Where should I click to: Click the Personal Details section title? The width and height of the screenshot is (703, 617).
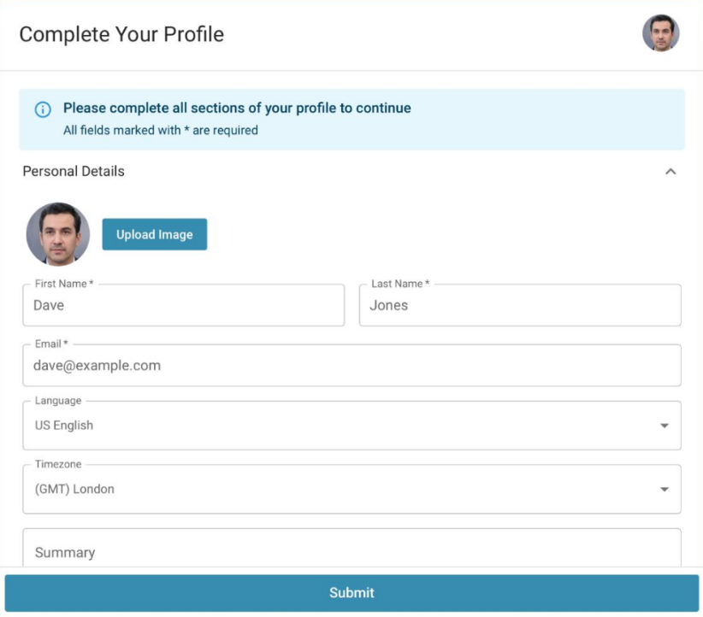coord(74,171)
